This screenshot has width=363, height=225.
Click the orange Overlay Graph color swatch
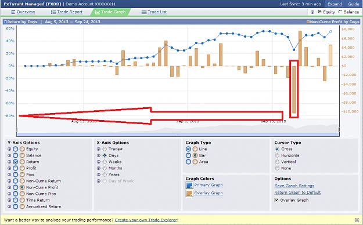coord(189,193)
